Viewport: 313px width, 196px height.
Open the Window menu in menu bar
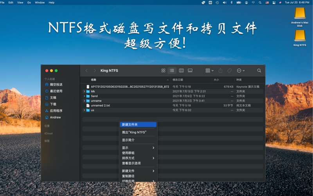40,2
